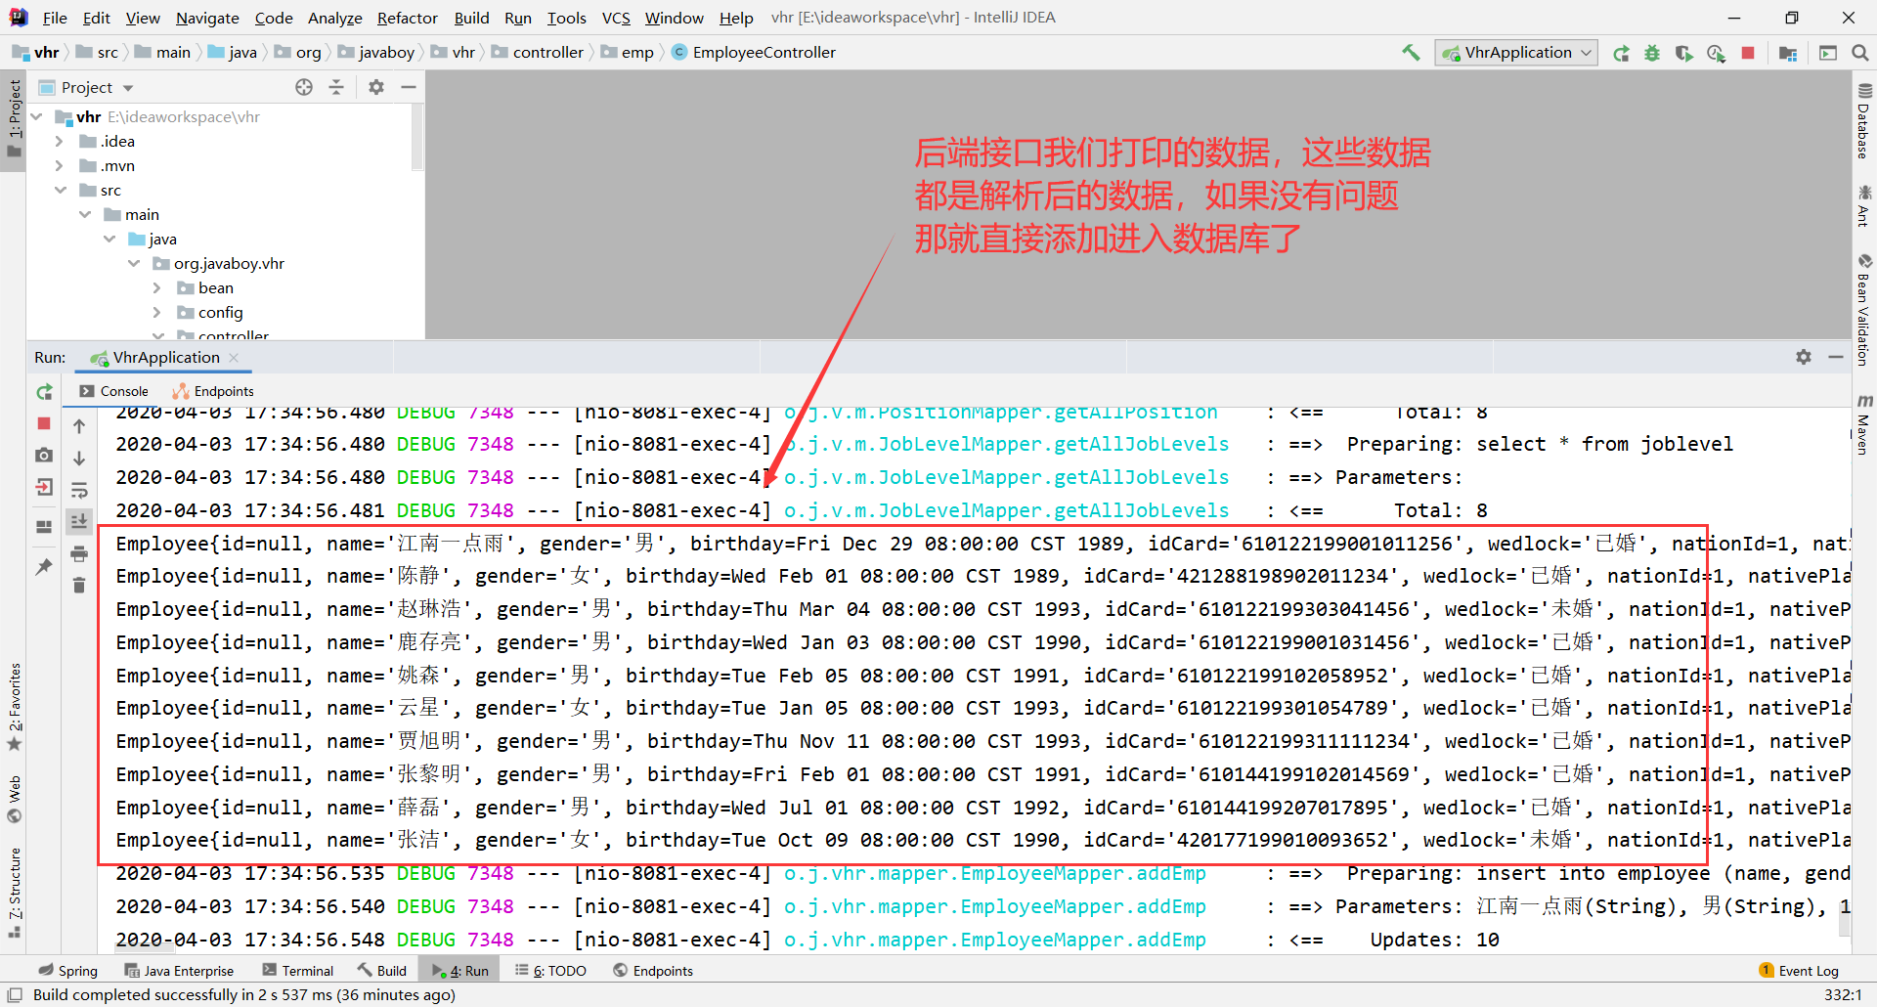This screenshot has width=1877, height=1007.
Task: Open Project panel settings gear
Action: coord(376,87)
